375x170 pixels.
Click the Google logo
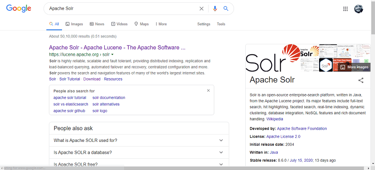[19, 8]
